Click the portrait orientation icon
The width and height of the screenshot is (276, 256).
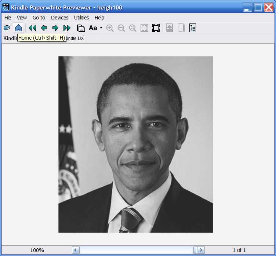(170, 28)
